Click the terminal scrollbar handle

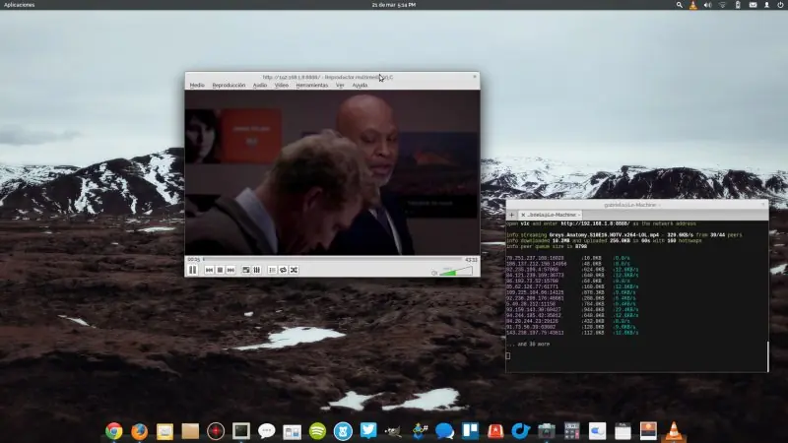(768, 356)
